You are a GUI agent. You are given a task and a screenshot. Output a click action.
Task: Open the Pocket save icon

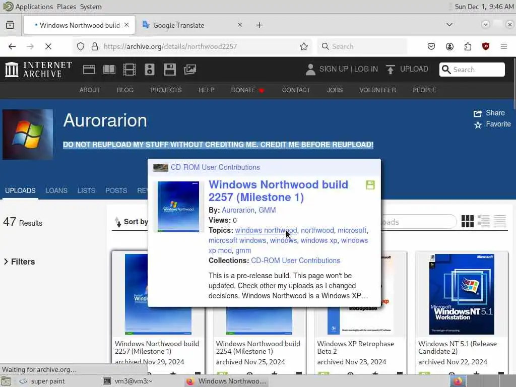coord(431,46)
